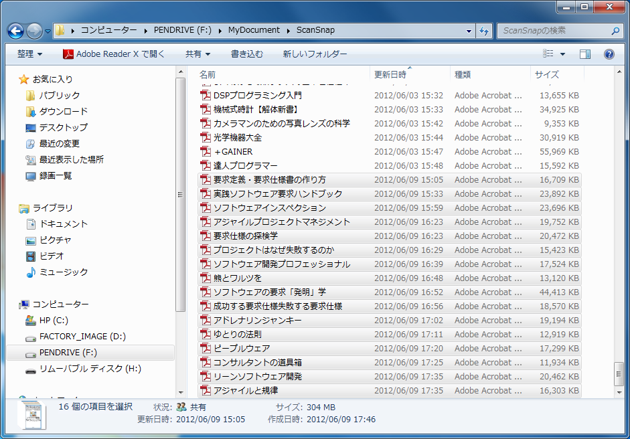Open the パブリック folder
Image resolution: width=630 pixels, height=439 pixels.
pyautogui.click(x=60, y=95)
